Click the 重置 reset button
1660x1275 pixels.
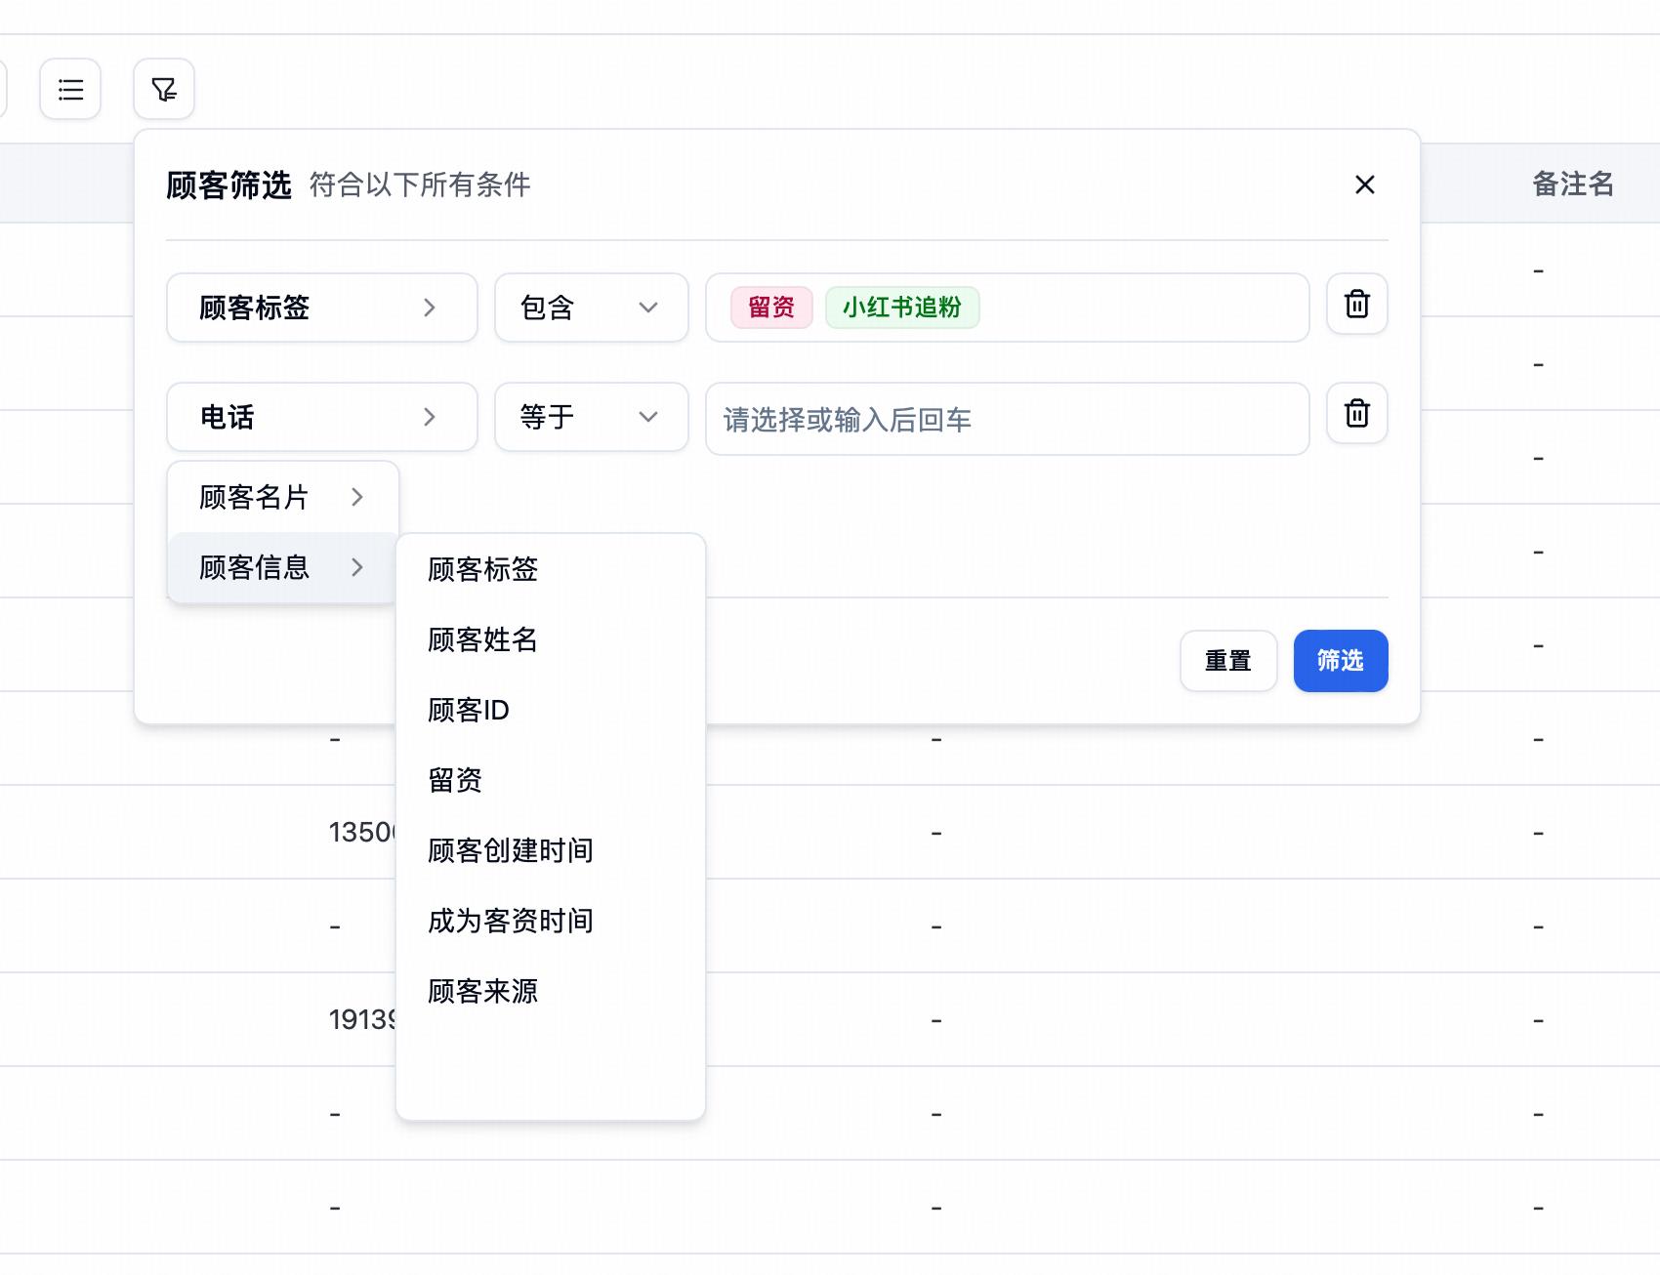click(1227, 661)
